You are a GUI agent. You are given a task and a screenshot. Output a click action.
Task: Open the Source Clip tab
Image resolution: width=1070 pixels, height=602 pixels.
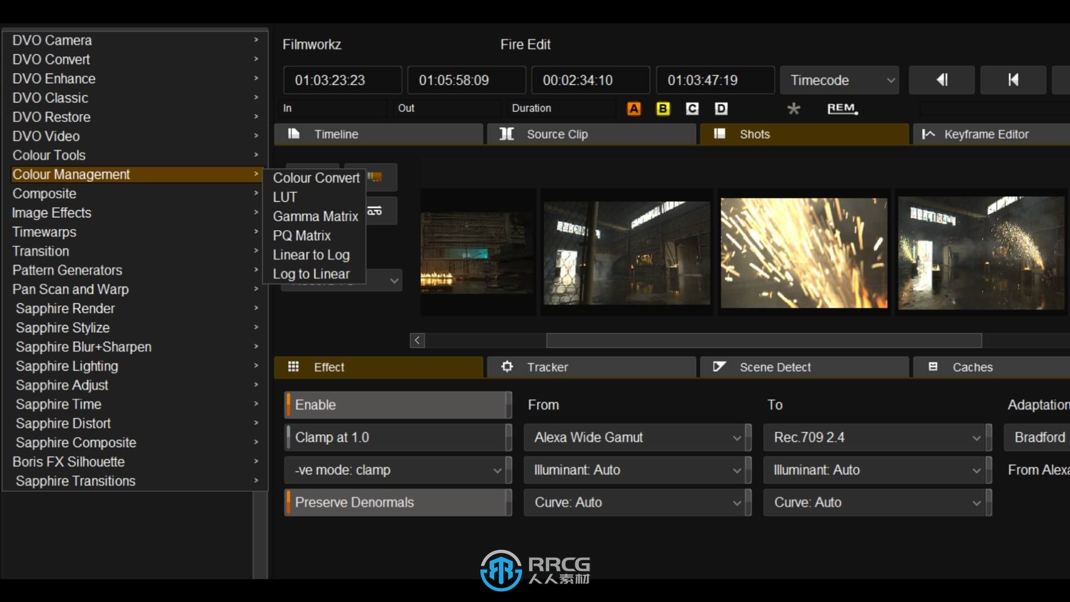[x=591, y=134]
